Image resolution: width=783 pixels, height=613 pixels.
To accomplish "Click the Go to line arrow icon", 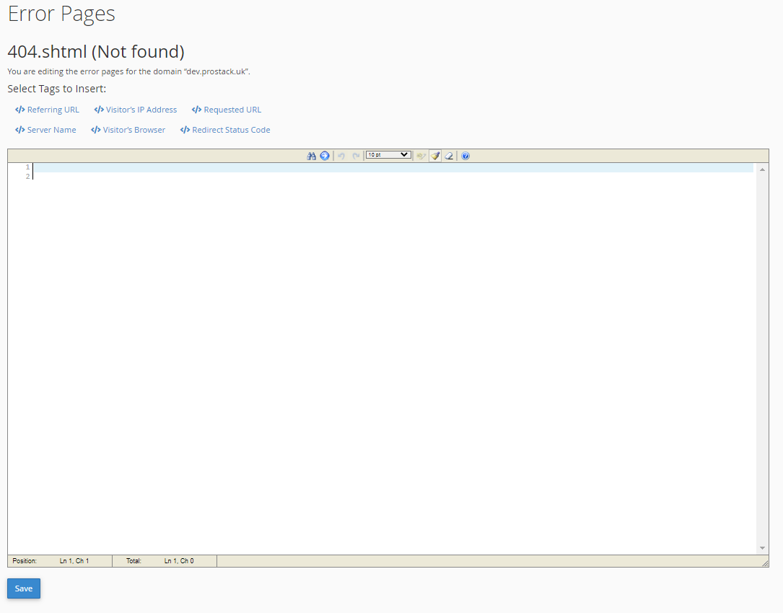I will (325, 155).
